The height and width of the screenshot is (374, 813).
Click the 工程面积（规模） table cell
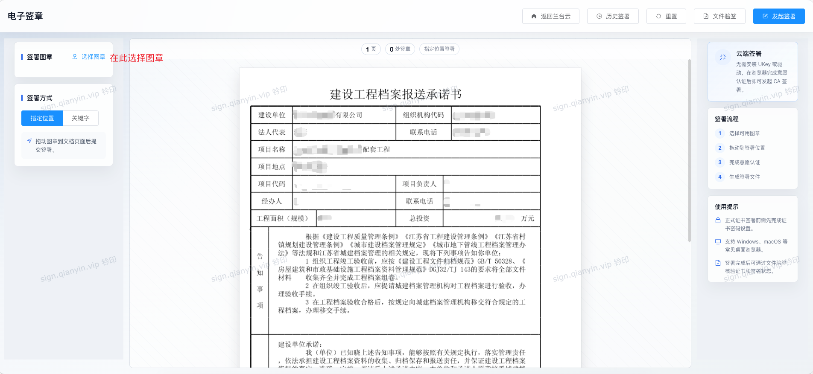[x=283, y=218]
